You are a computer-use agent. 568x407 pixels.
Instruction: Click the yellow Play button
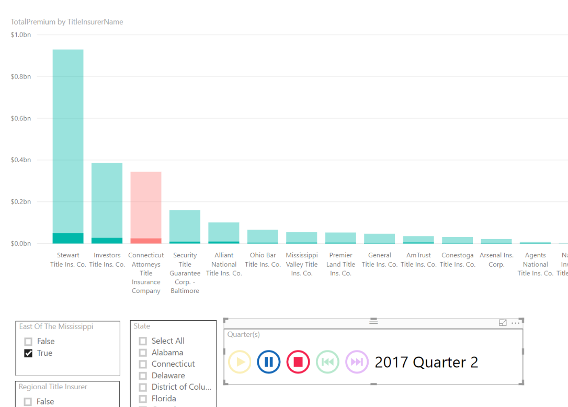click(240, 361)
